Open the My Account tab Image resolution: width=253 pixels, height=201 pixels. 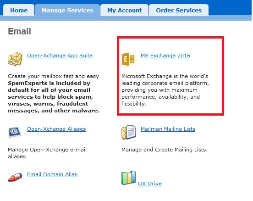click(124, 10)
